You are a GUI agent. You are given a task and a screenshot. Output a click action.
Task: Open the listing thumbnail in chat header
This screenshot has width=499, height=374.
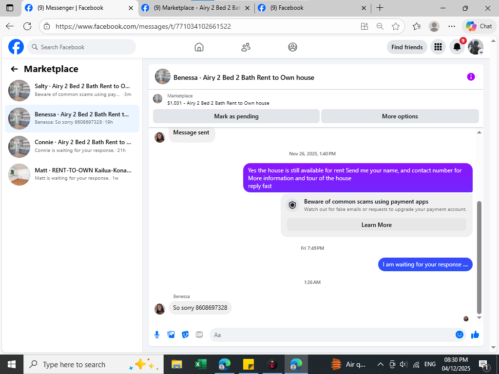pyautogui.click(x=163, y=76)
